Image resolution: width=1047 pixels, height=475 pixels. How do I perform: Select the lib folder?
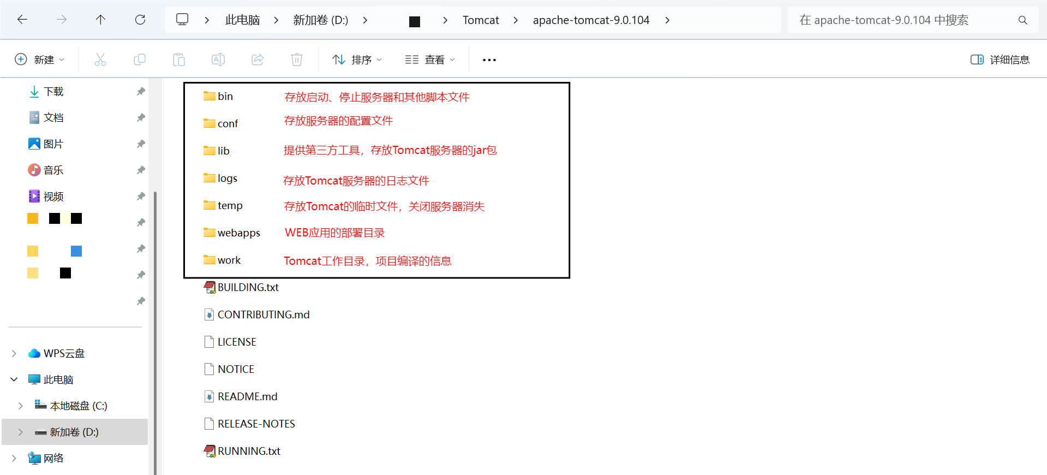[217, 151]
